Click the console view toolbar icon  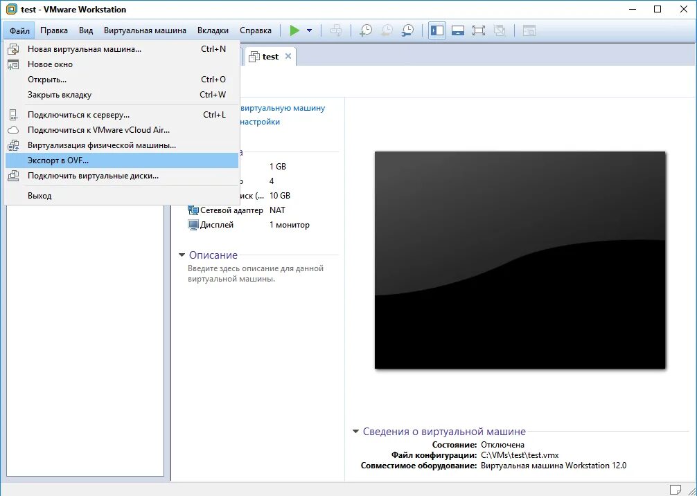(529, 30)
